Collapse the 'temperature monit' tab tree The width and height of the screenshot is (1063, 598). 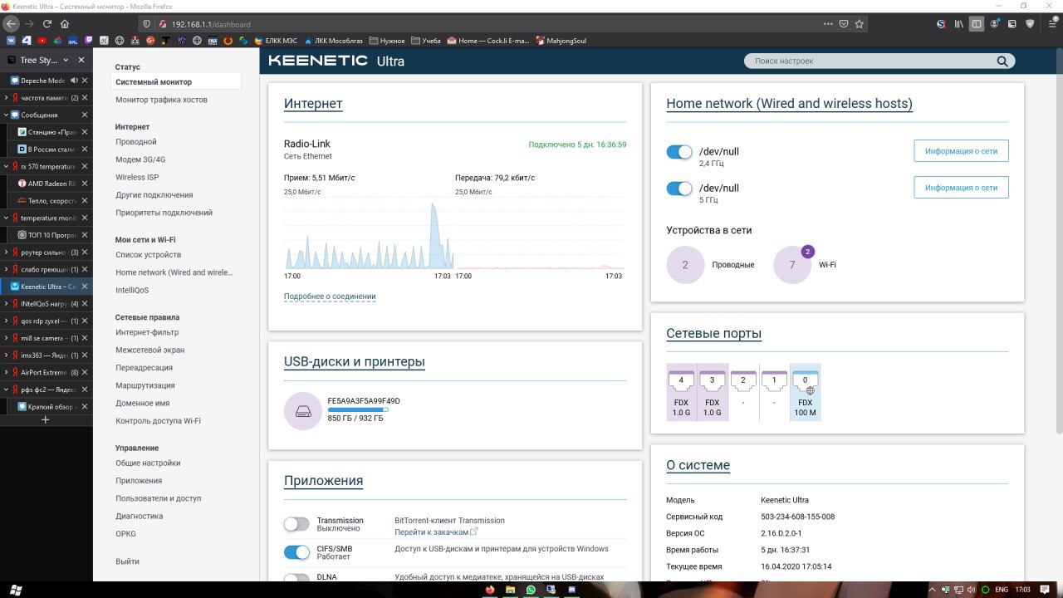(x=6, y=218)
